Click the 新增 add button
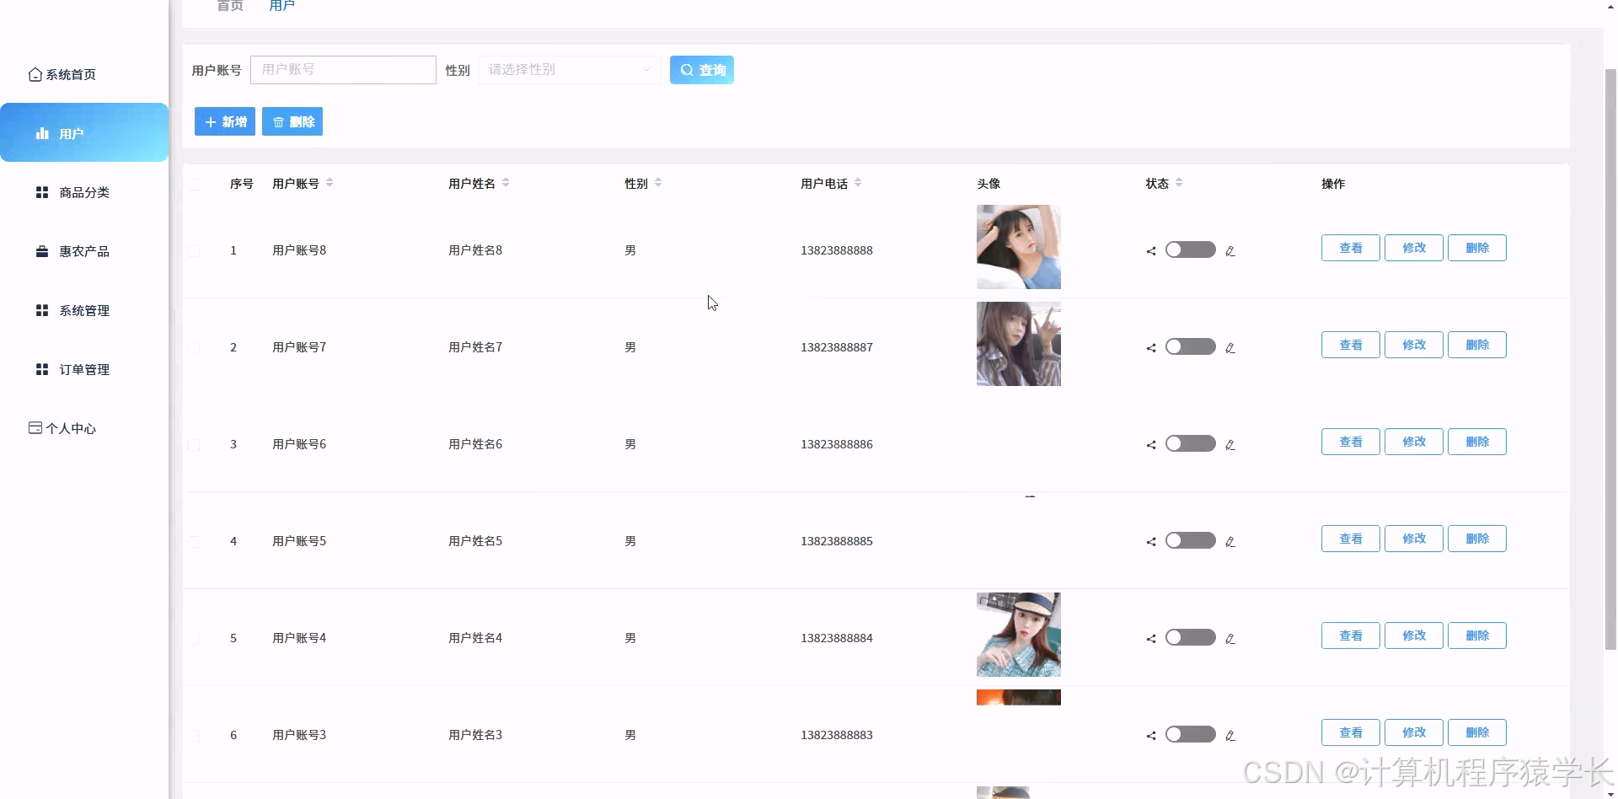This screenshot has width=1618, height=799. 224,121
